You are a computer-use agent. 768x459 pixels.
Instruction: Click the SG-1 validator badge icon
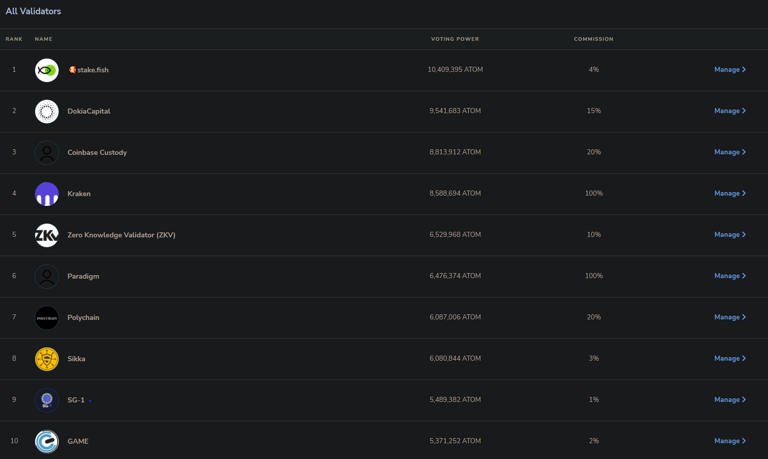pyautogui.click(x=47, y=400)
